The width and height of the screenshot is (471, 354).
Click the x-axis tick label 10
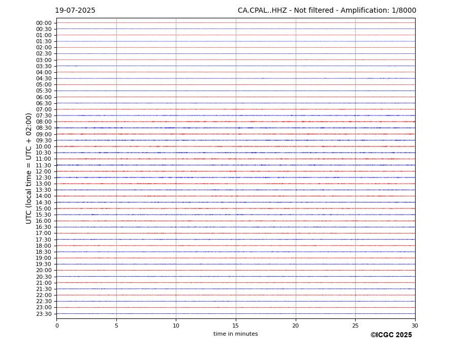[176, 326]
